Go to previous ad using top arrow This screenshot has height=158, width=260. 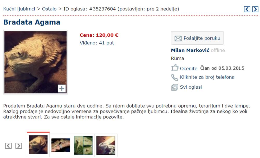(x=247, y=9)
